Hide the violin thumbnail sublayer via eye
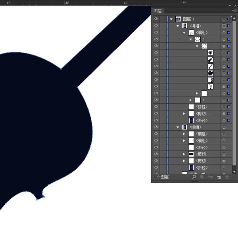 (x=156, y=59)
